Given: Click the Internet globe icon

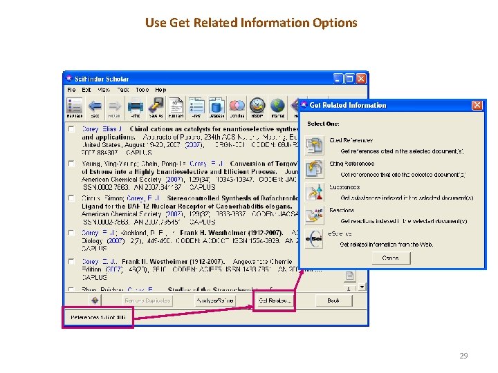Looking at the screenshot, I should point(277,108).
